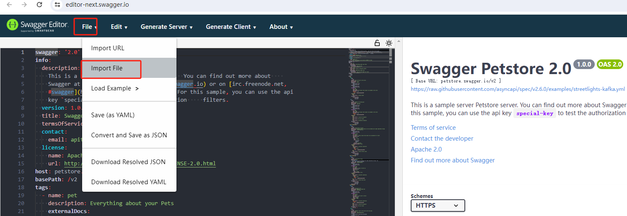The height and width of the screenshot is (216, 627).
Task: Click 'description: Everything about your Pets' line
Action: pos(111,203)
